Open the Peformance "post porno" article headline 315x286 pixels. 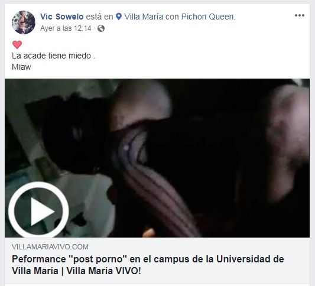coord(148,265)
